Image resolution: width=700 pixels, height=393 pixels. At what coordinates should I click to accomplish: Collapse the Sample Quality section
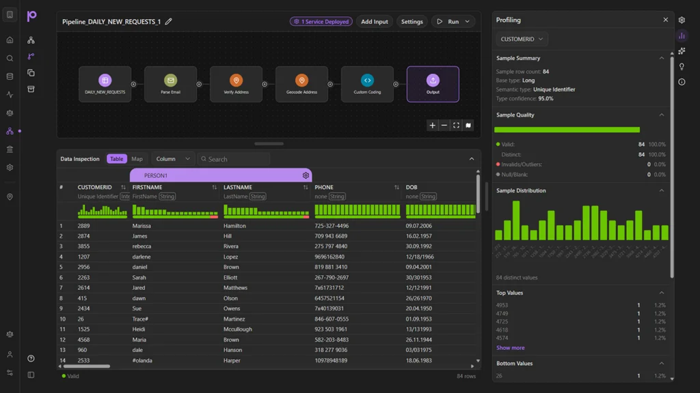[x=662, y=115]
